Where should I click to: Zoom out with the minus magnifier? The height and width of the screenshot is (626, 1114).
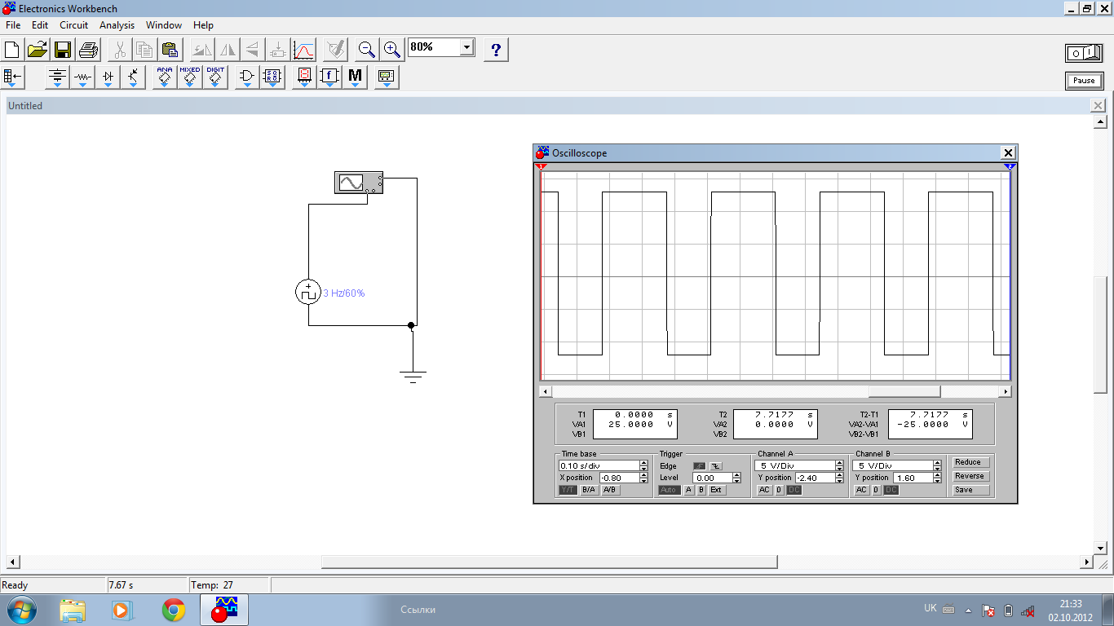click(367, 50)
